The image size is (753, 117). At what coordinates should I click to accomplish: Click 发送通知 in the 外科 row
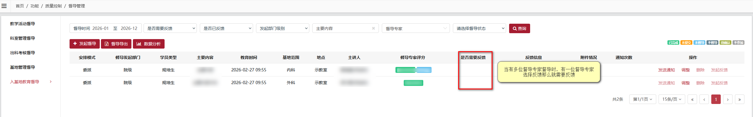tap(666, 83)
